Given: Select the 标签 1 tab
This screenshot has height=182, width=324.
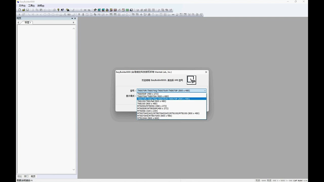Looking at the screenshot, I should tap(27, 22).
